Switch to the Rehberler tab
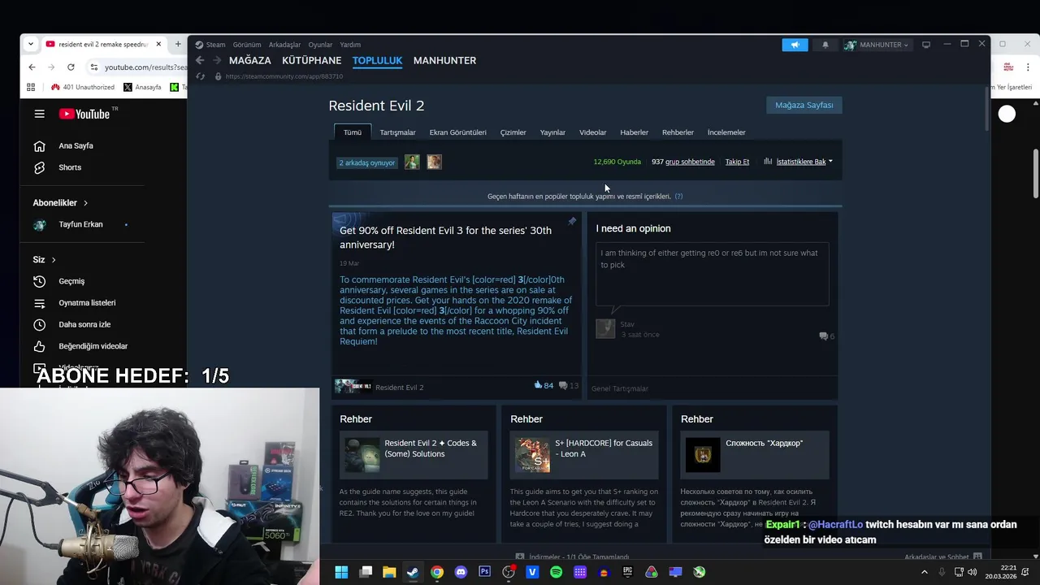This screenshot has height=585, width=1040. (678, 132)
